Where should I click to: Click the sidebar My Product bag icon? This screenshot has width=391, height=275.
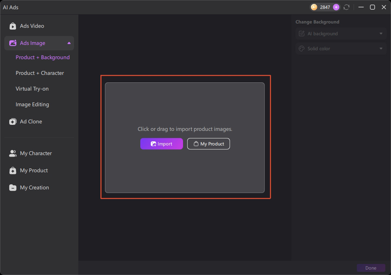(13, 170)
